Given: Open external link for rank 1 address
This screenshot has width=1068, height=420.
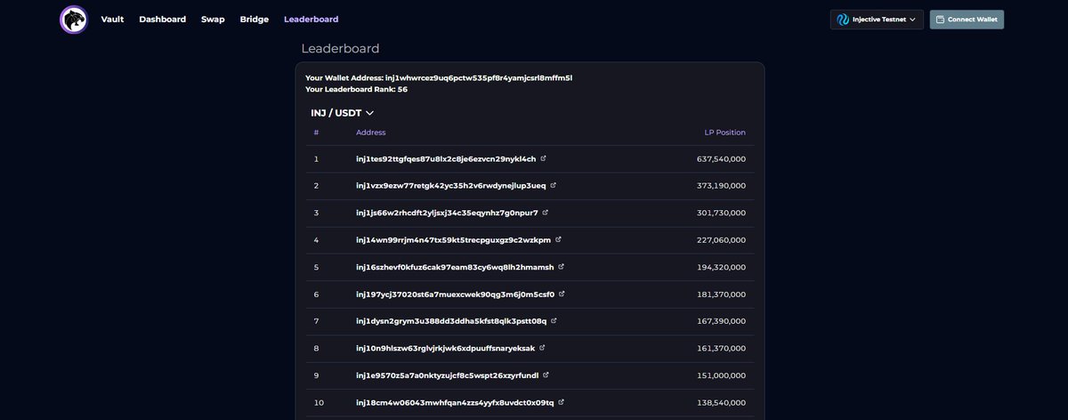Looking at the screenshot, I should [x=544, y=158].
